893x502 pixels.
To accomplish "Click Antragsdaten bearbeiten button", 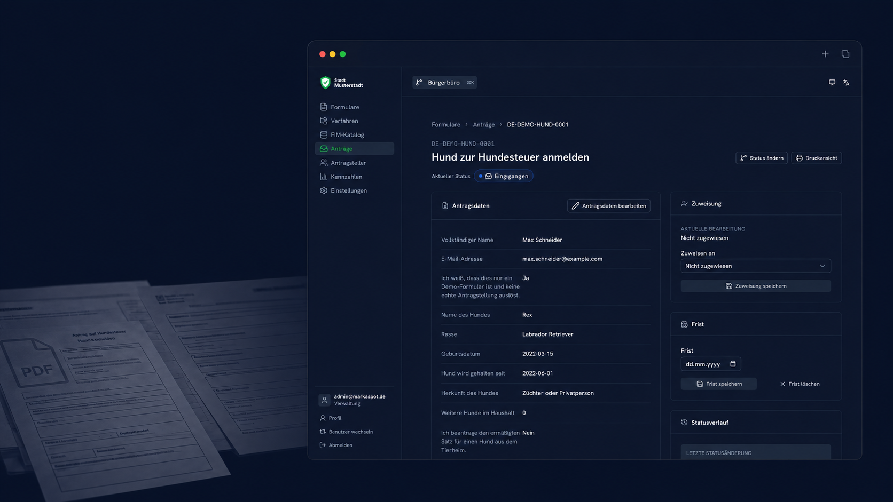I will click(608, 205).
